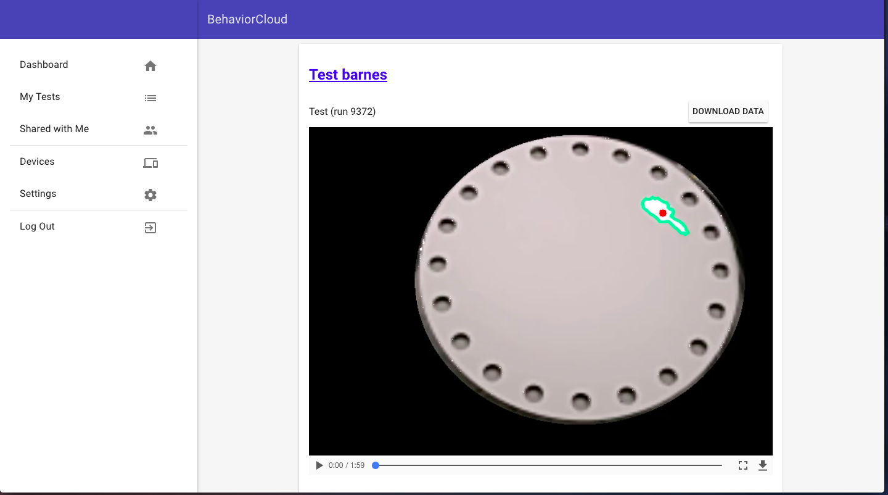
Task: Click the gear icon beside Settings
Action: 150,195
